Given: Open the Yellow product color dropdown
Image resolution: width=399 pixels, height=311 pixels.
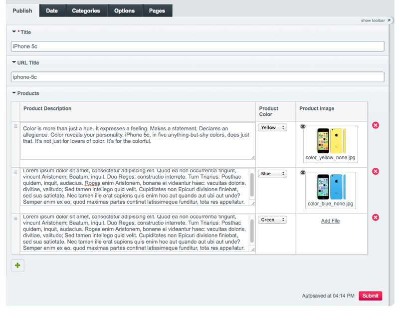Looking at the screenshot, I should [x=272, y=128].
